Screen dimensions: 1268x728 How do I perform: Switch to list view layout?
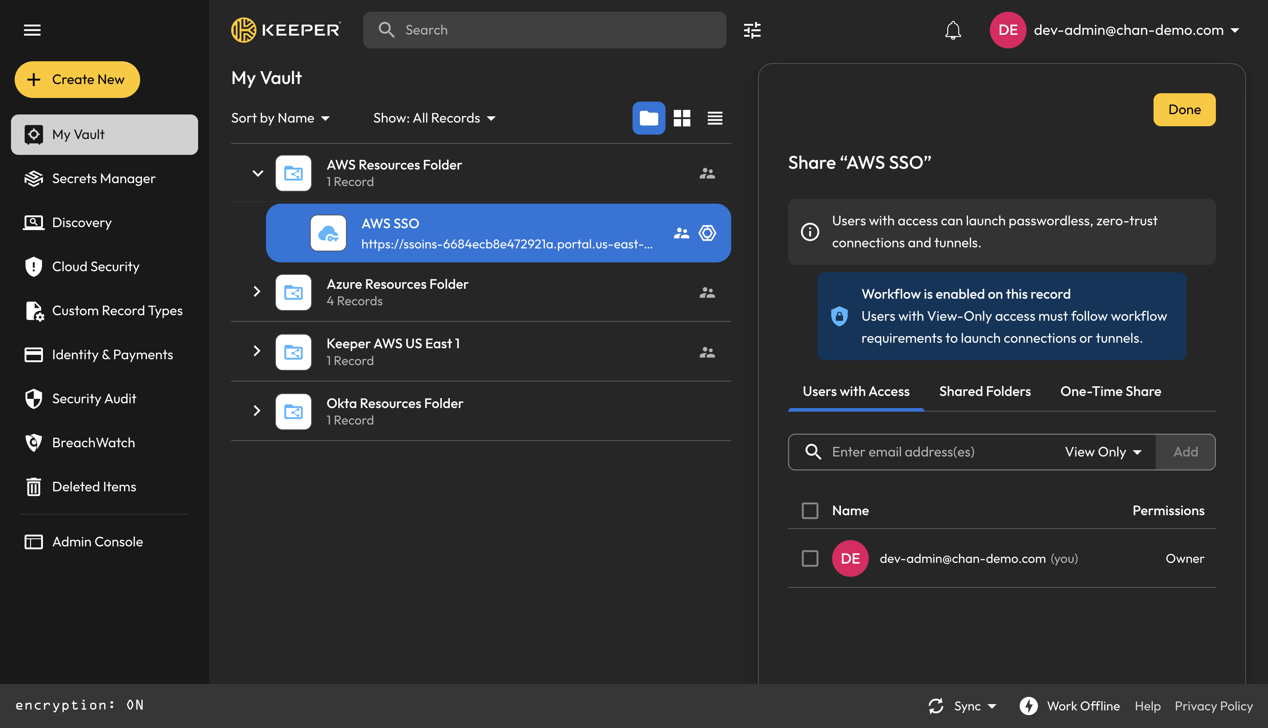click(x=715, y=118)
